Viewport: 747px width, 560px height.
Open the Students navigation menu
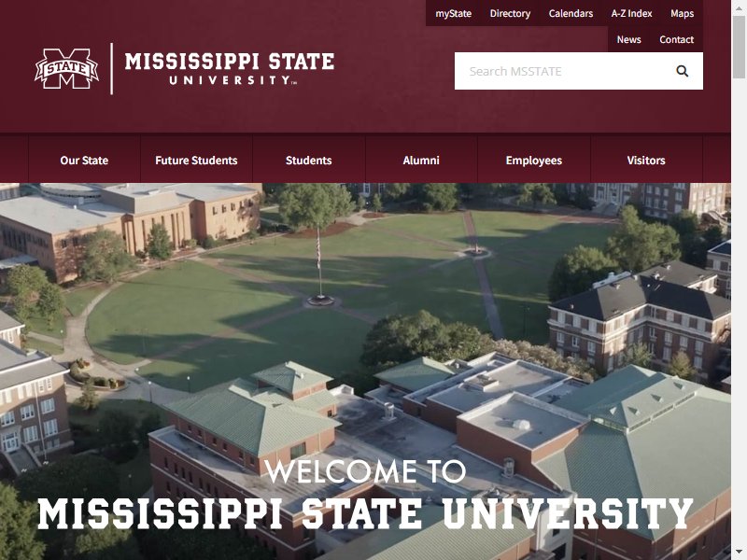click(x=309, y=160)
